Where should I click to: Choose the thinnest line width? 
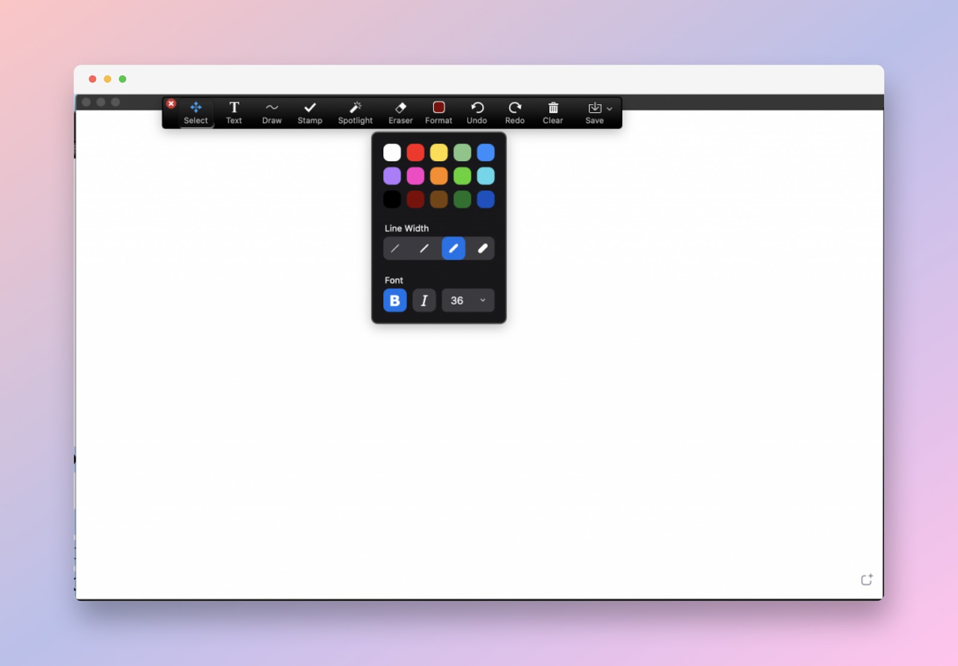(x=395, y=248)
